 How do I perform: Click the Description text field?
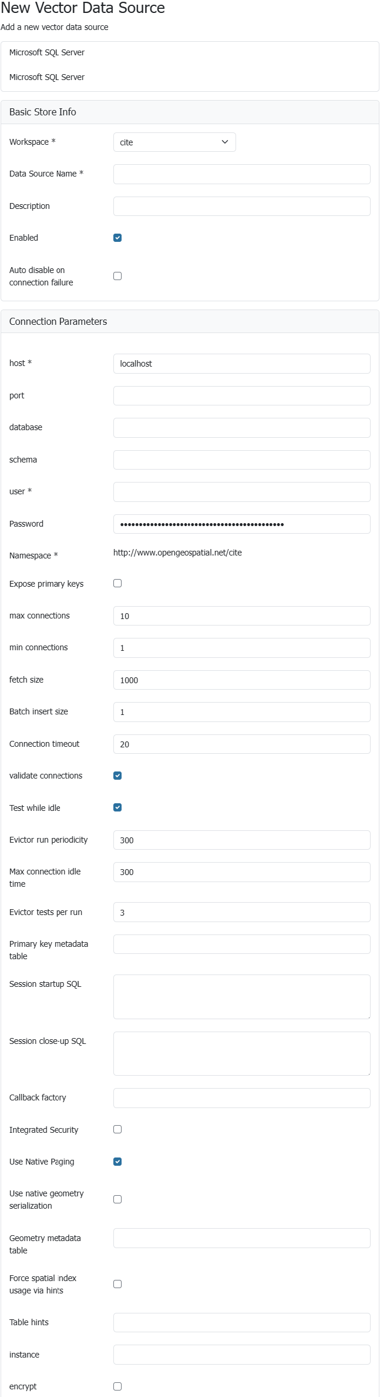[241, 207]
